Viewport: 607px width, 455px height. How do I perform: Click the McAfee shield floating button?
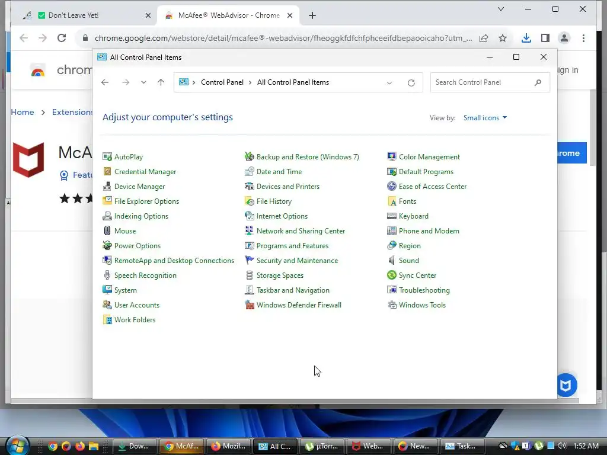click(566, 385)
